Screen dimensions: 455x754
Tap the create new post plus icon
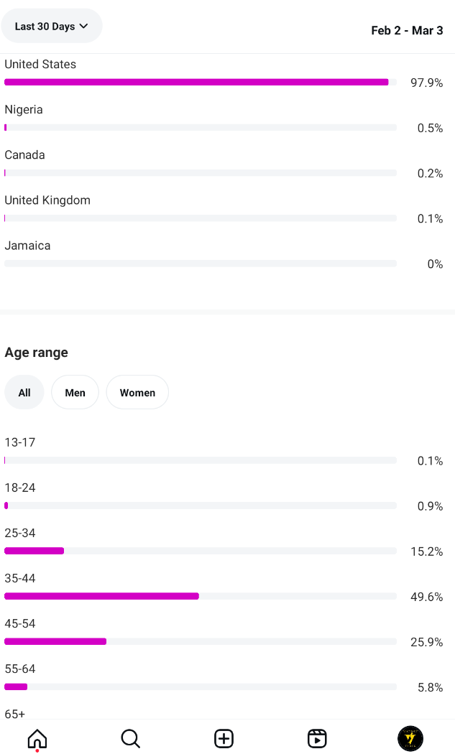(x=224, y=739)
